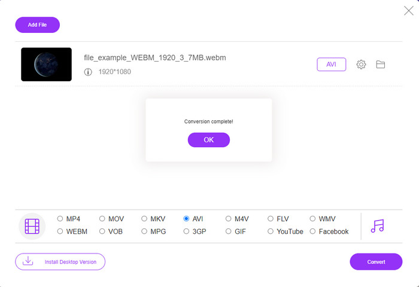Start conversion with Convert button
The width and height of the screenshot is (419, 287).
[x=376, y=262]
